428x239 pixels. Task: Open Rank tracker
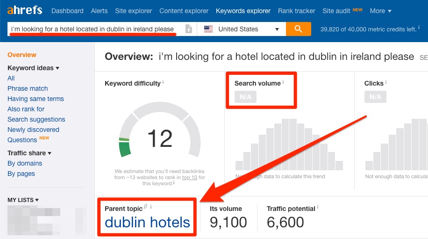click(296, 11)
